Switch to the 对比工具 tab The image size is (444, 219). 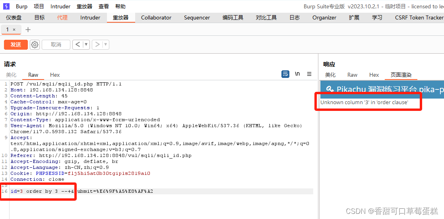(266, 17)
